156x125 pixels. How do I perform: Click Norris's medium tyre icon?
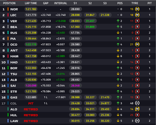(x=138, y=9)
